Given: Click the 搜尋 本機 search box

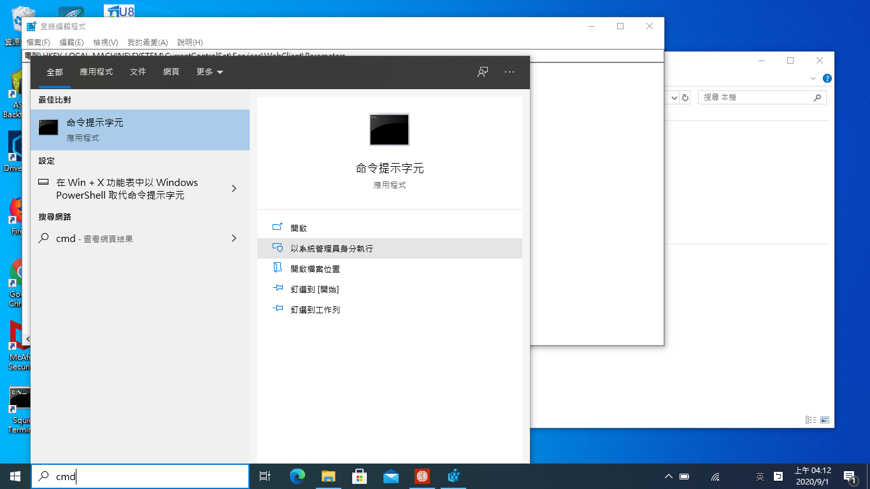Looking at the screenshot, I should coord(755,98).
